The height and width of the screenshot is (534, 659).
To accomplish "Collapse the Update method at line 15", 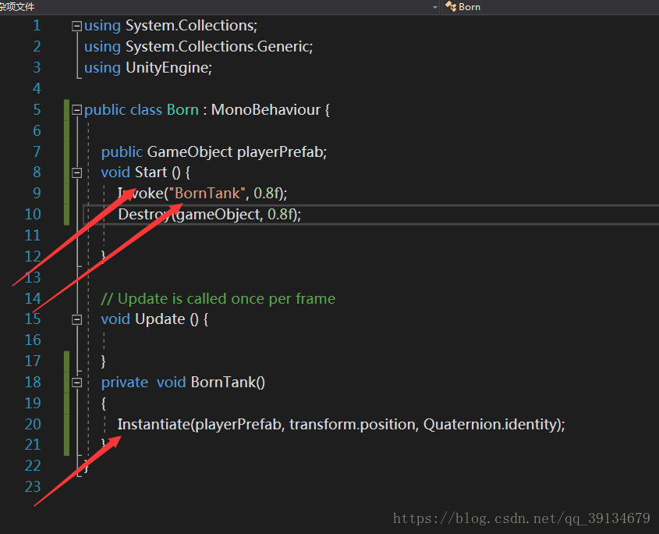I will pos(76,320).
